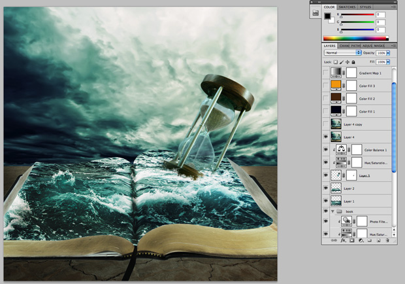The width and height of the screenshot is (405, 284).
Task: Hide the Color Balance 1 layer
Action: pyautogui.click(x=326, y=150)
